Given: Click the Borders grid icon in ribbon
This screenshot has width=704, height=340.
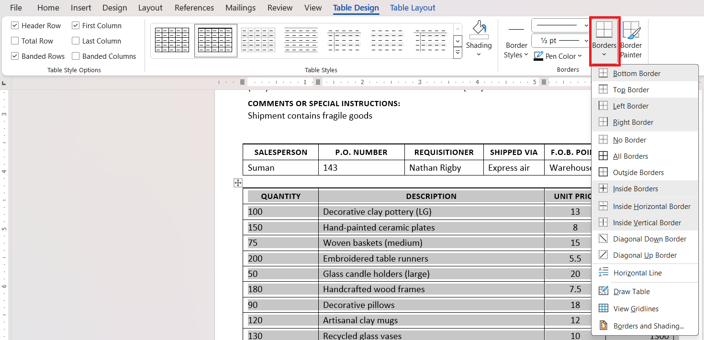Looking at the screenshot, I should tap(604, 30).
